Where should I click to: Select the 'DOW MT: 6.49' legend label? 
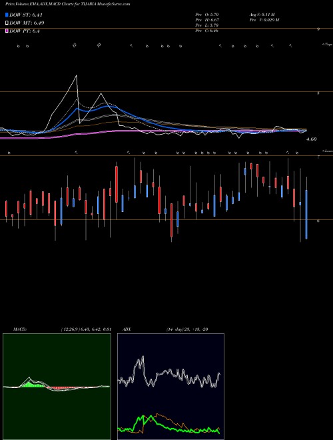[27, 23]
